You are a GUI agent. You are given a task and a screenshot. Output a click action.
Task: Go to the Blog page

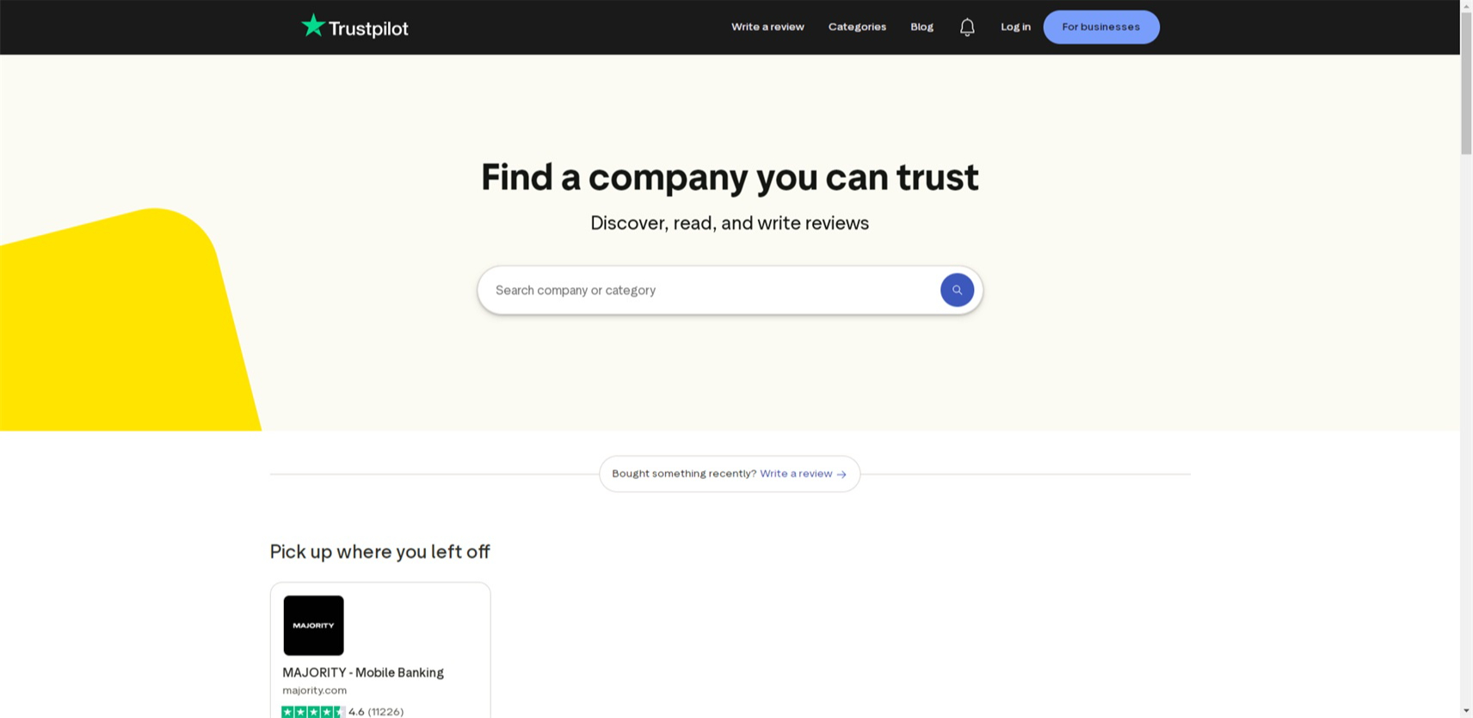[921, 28]
